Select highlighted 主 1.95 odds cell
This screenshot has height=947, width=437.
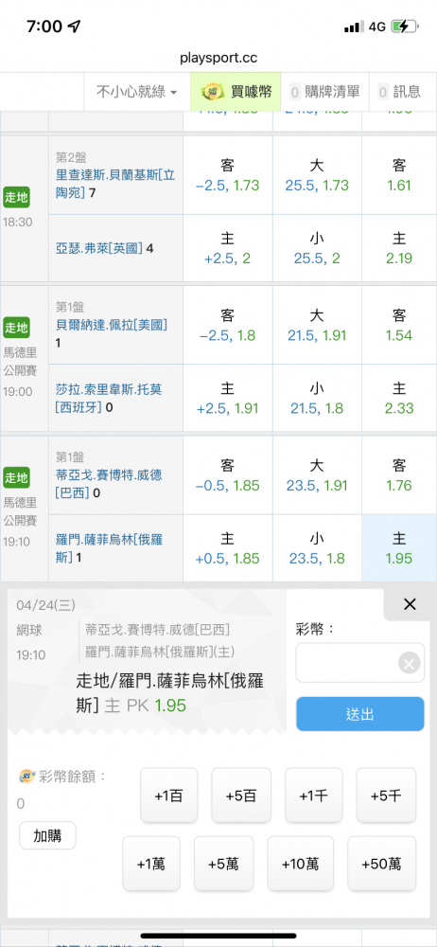pos(399,548)
